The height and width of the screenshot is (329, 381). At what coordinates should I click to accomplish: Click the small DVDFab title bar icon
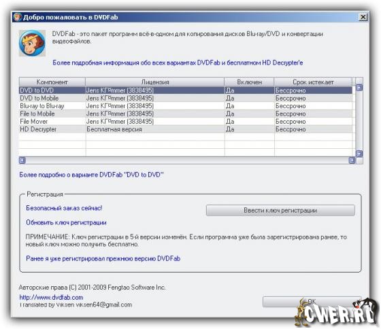[x=17, y=17]
